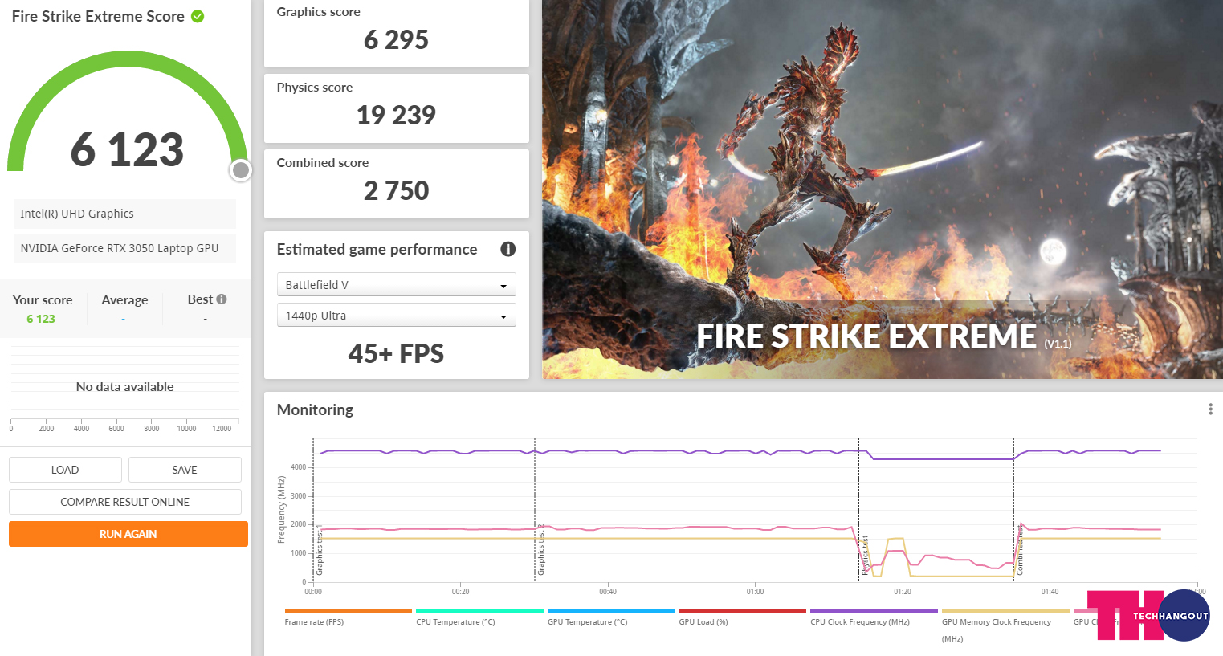Click the Combined score value 2 750
Image resolution: width=1223 pixels, height=656 pixels.
pos(396,190)
